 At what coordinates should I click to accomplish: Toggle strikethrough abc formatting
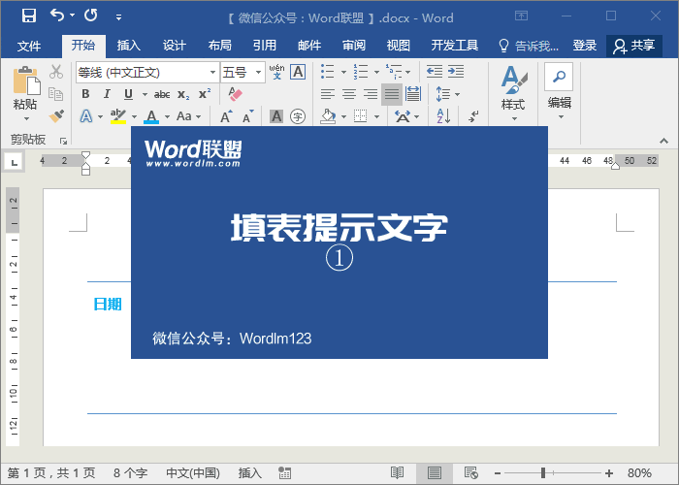pyautogui.click(x=162, y=94)
